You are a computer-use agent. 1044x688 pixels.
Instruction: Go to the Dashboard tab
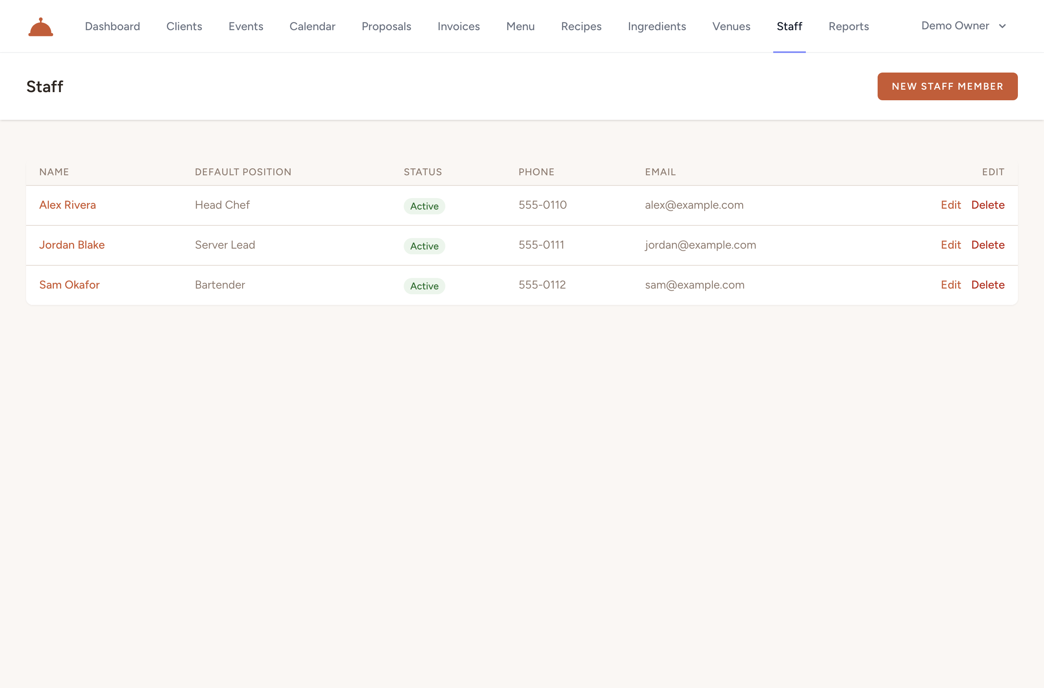[113, 26]
